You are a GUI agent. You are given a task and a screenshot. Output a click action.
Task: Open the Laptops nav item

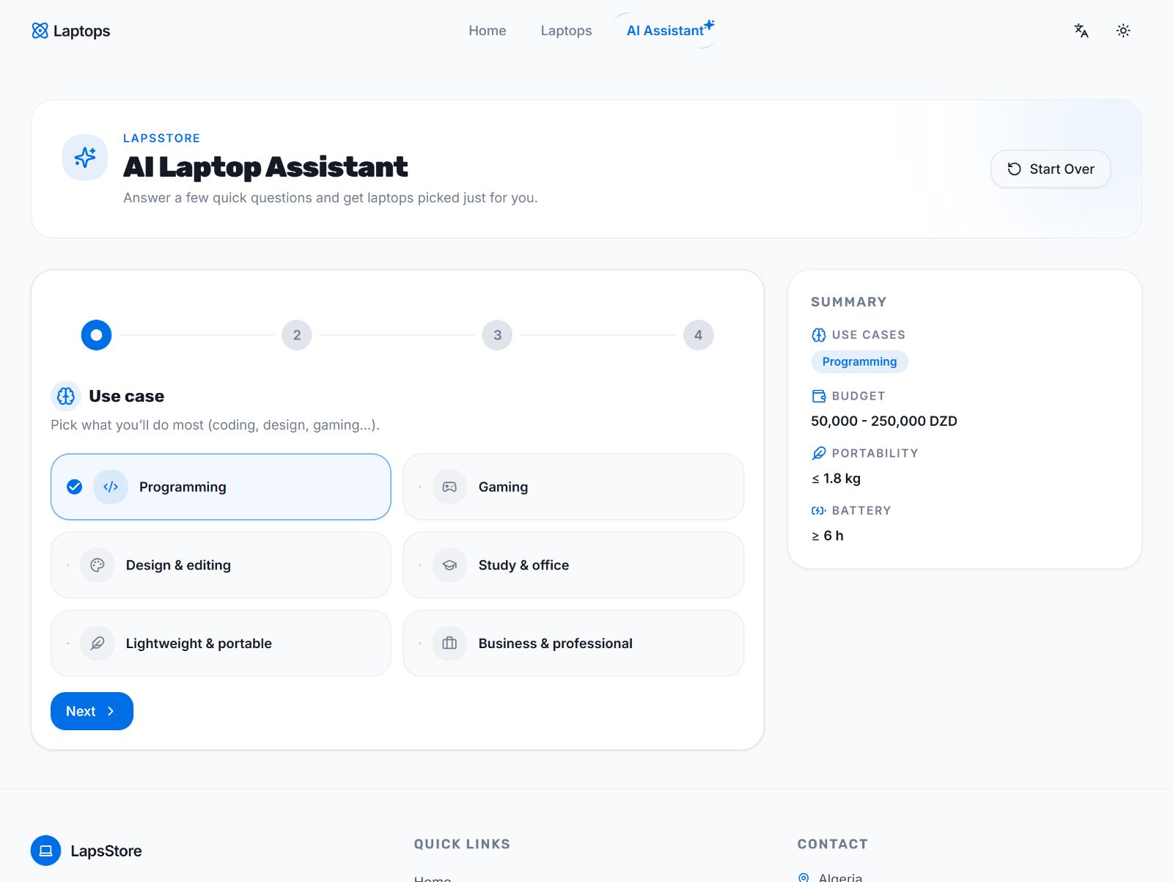[x=566, y=31]
